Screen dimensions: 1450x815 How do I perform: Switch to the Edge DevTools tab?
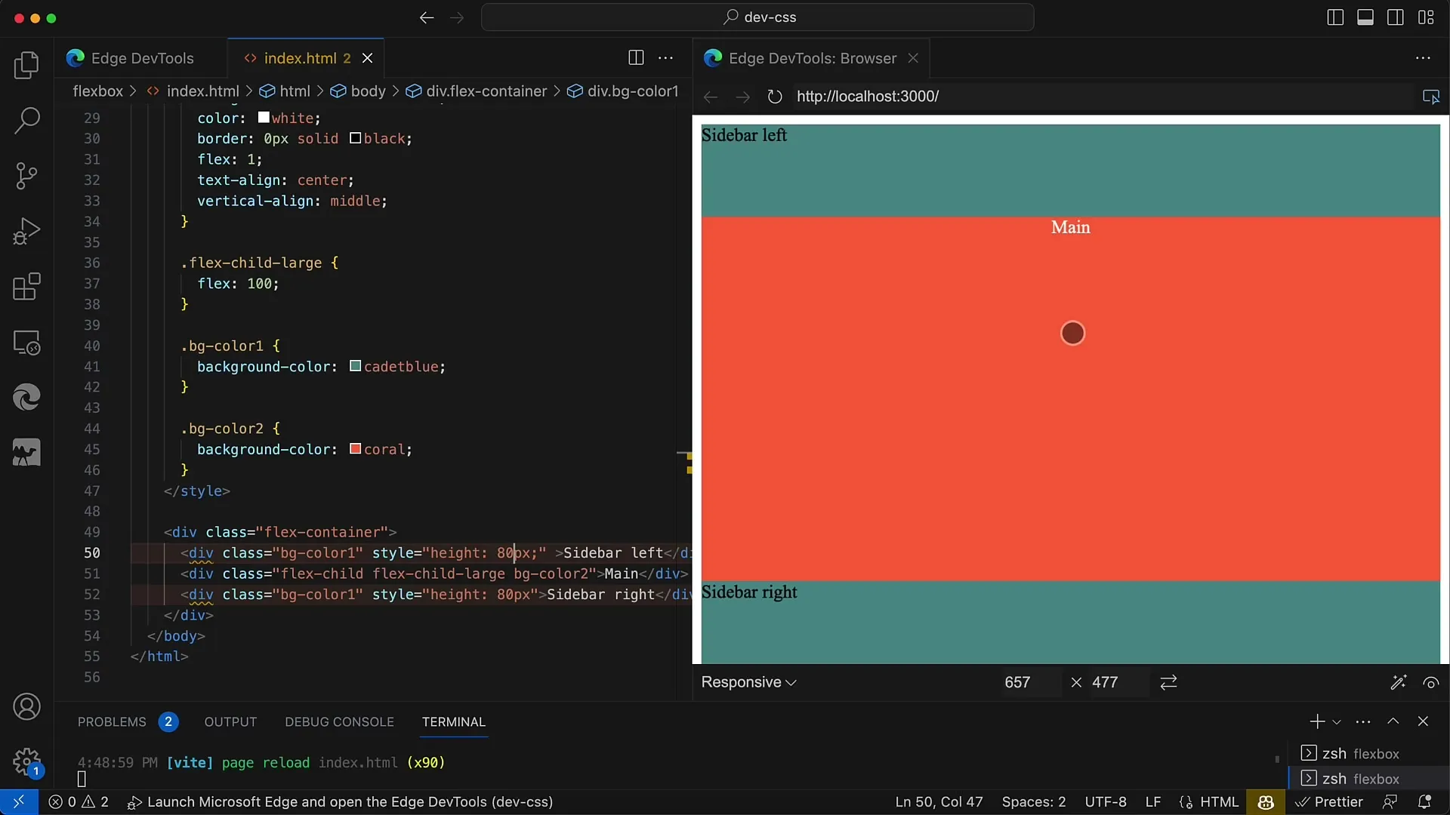pyautogui.click(x=142, y=58)
